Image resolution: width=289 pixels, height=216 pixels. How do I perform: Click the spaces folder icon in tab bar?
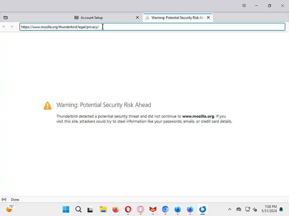(6, 18)
